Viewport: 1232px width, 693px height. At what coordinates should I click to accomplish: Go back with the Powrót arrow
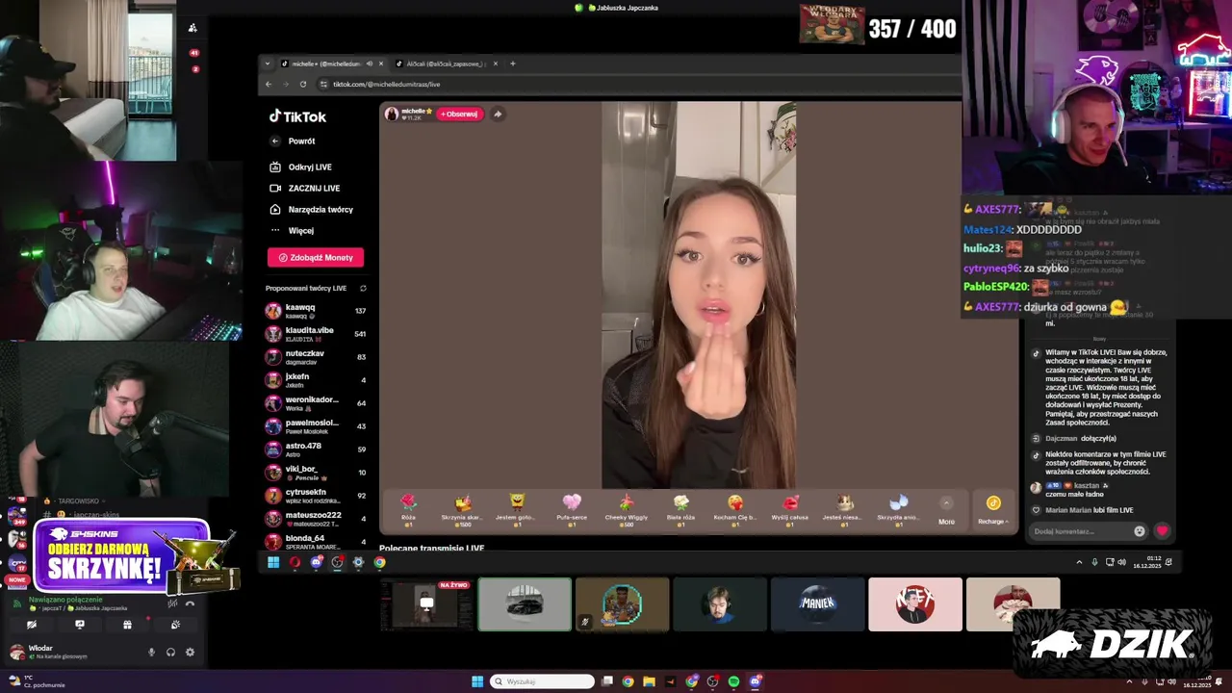click(x=275, y=141)
